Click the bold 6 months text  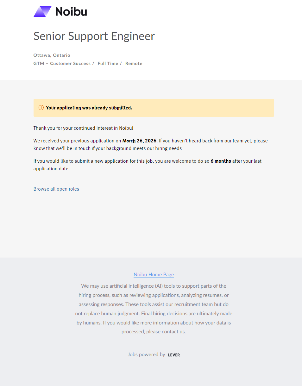coord(221,161)
